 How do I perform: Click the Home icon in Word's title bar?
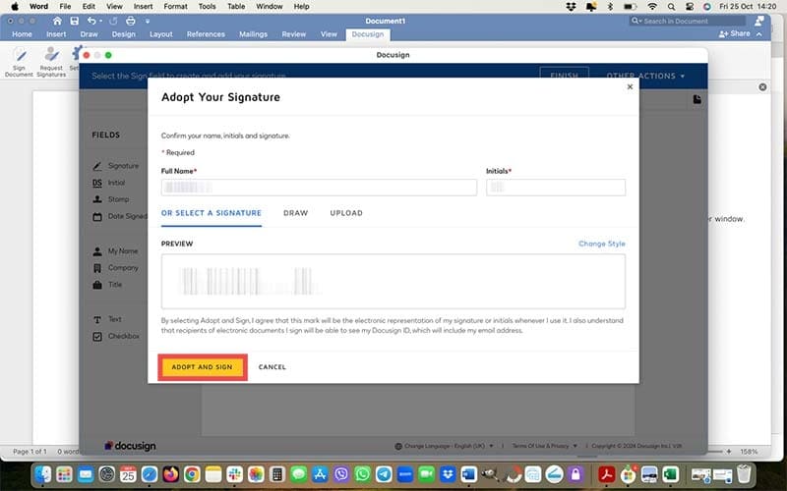(x=57, y=21)
